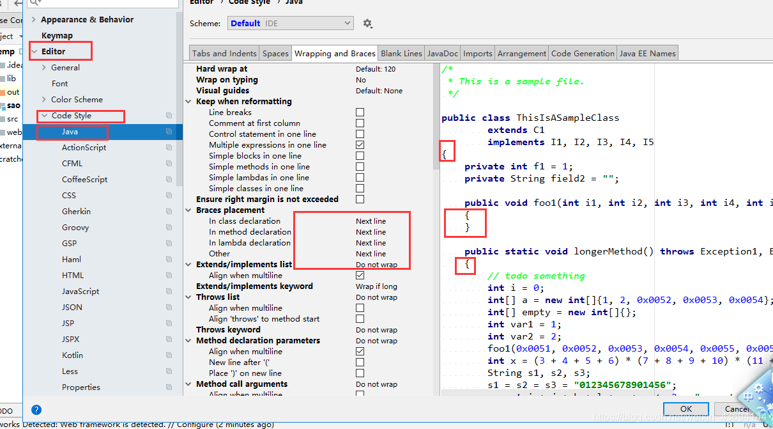
Task: Change In method declaration brace option
Action: pyautogui.click(x=371, y=232)
